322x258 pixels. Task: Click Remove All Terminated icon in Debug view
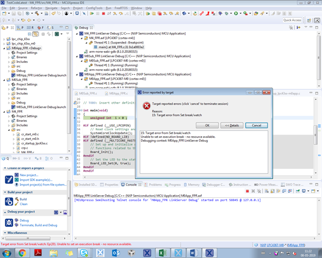pos(291,27)
